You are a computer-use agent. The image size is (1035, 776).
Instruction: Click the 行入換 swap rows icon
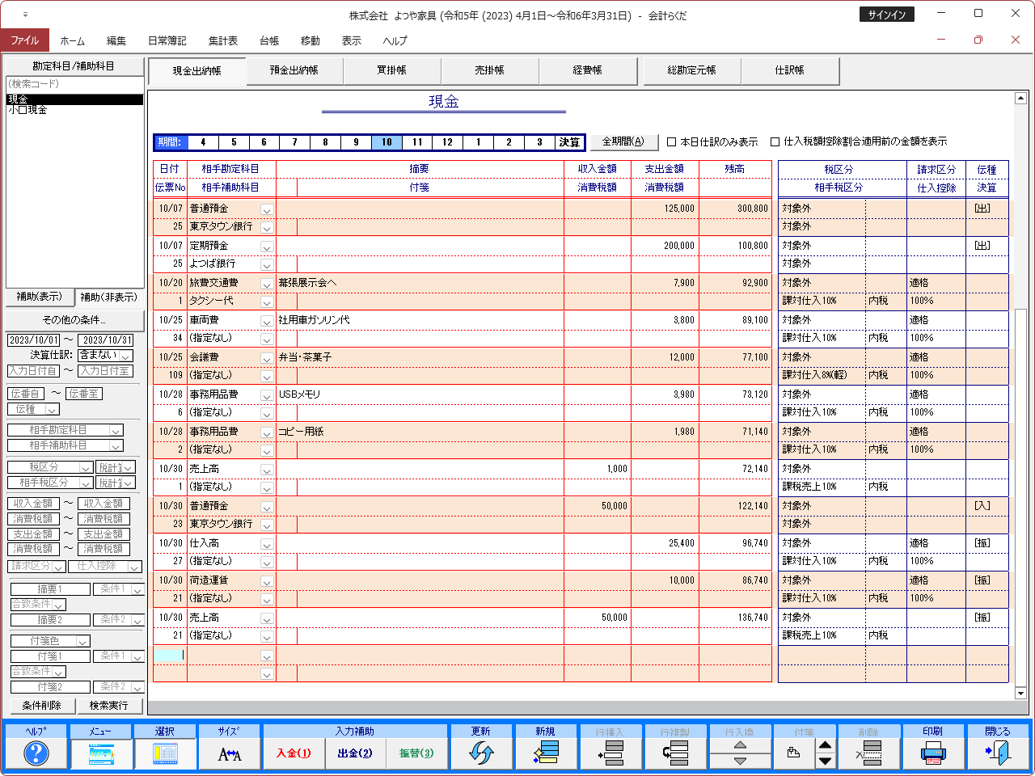(740, 753)
